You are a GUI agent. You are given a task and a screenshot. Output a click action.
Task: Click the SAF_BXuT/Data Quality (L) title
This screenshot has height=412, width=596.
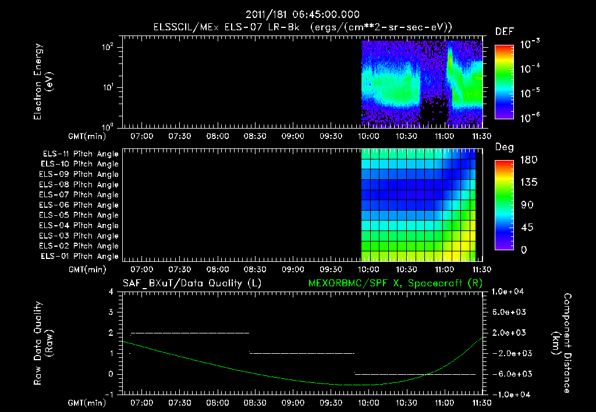tap(192, 283)
